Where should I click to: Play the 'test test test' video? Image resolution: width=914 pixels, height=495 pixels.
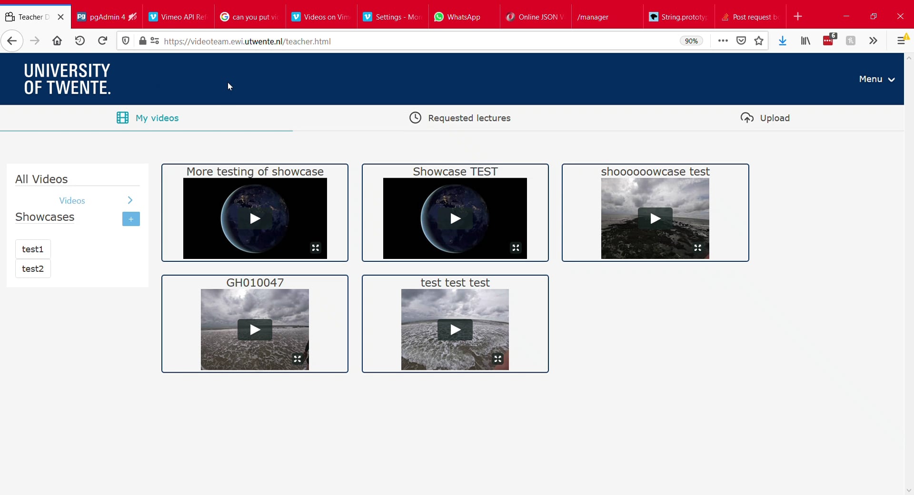click(455, 329)
